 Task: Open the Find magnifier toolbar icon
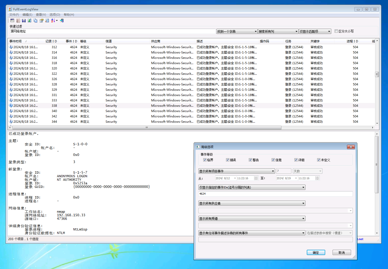47,21
